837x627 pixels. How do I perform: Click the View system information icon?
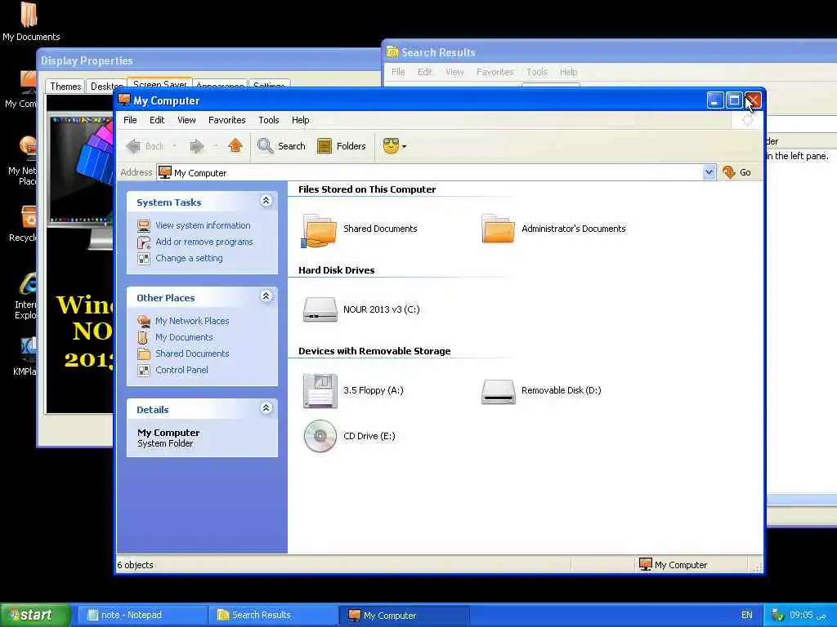(x=144, y=226)
